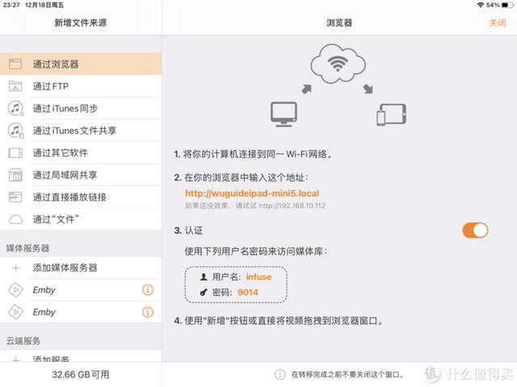Tap the plus icon for 添加媒体服务器

(15, 268)
